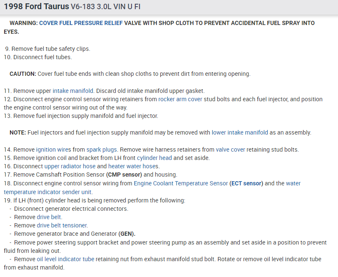Click the heater water hoses link

click(133, 166)
